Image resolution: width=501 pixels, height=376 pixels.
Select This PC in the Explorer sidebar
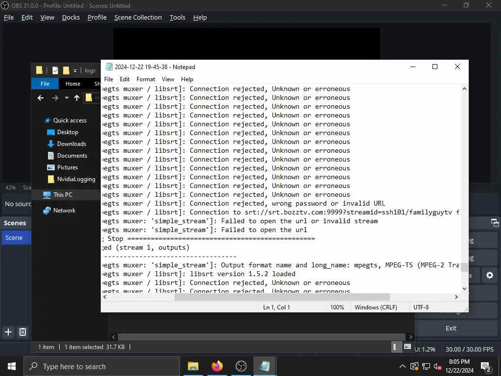[63, 195]
